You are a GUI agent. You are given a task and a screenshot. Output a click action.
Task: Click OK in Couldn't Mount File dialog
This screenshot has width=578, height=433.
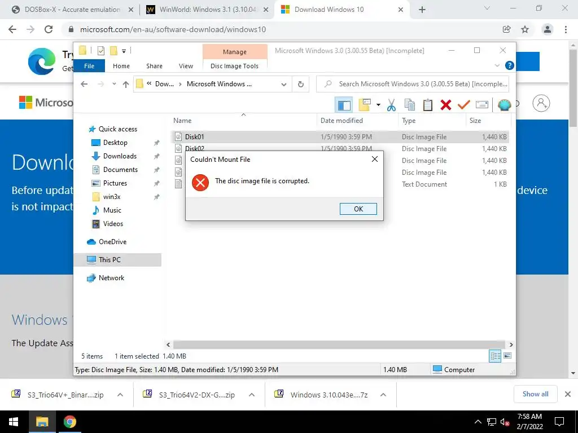click(x=358, y=209)
